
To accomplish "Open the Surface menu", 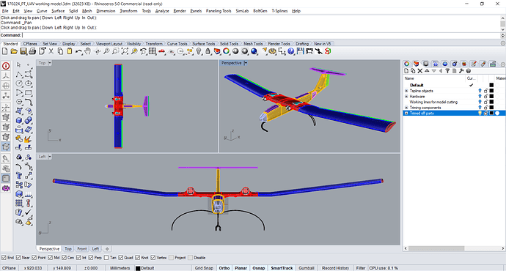I will 59,11.
